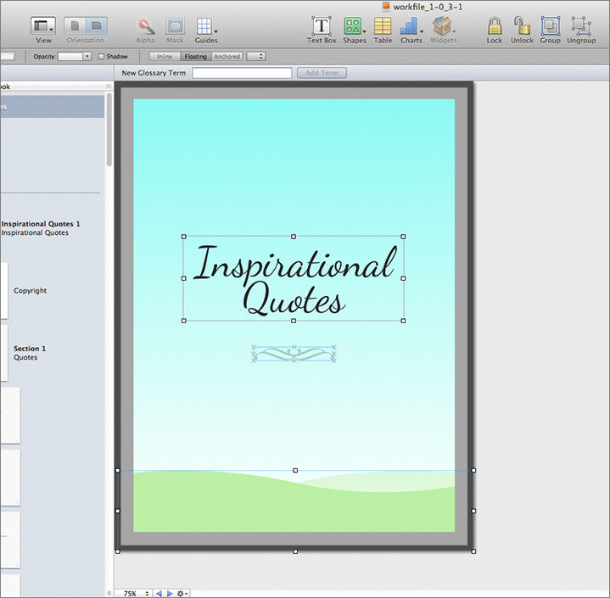Ungroup the selected objects
This screenshot has height=598, width=610.
coord(581,26)
